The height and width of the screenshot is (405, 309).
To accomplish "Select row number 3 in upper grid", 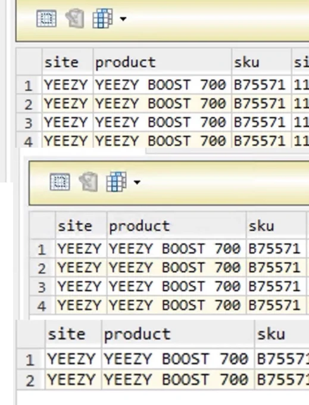I will coord(29,123).
